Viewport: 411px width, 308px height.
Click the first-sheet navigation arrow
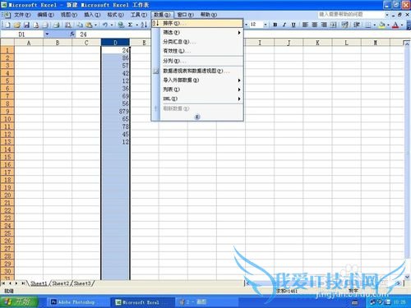(x=3, y=283)
